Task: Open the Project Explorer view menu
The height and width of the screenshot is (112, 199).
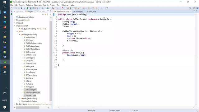Action: (50, 14)
